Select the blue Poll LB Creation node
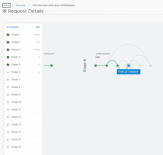The image size is (163, 155). coord(128,66)
